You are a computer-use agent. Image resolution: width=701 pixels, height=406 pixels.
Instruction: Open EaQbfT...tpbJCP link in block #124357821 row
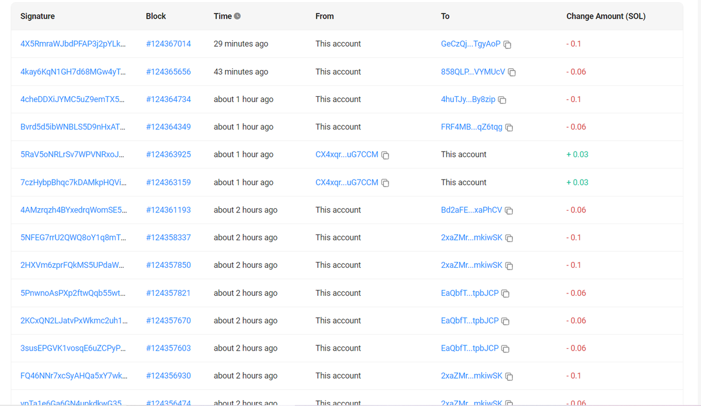point(470,293)
